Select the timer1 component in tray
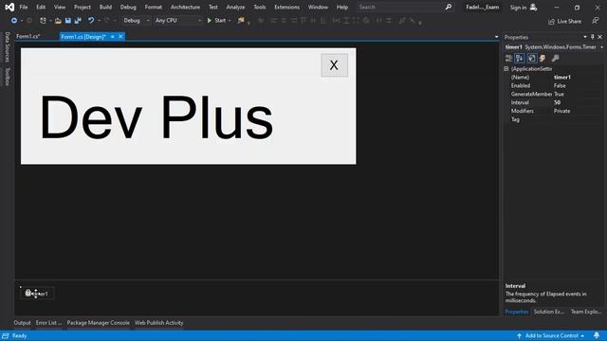The image size is (607, 341). 37,294
